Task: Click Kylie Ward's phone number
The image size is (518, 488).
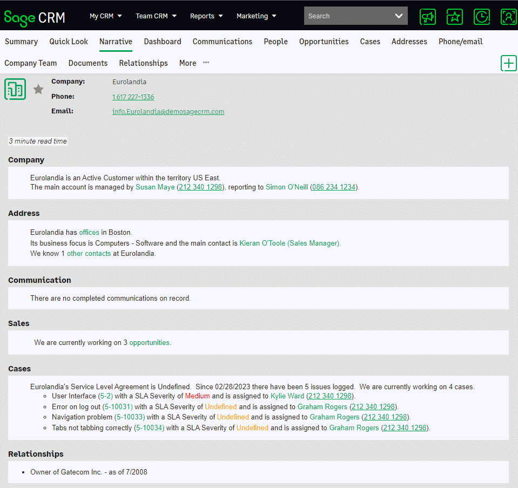Action: 329,396
